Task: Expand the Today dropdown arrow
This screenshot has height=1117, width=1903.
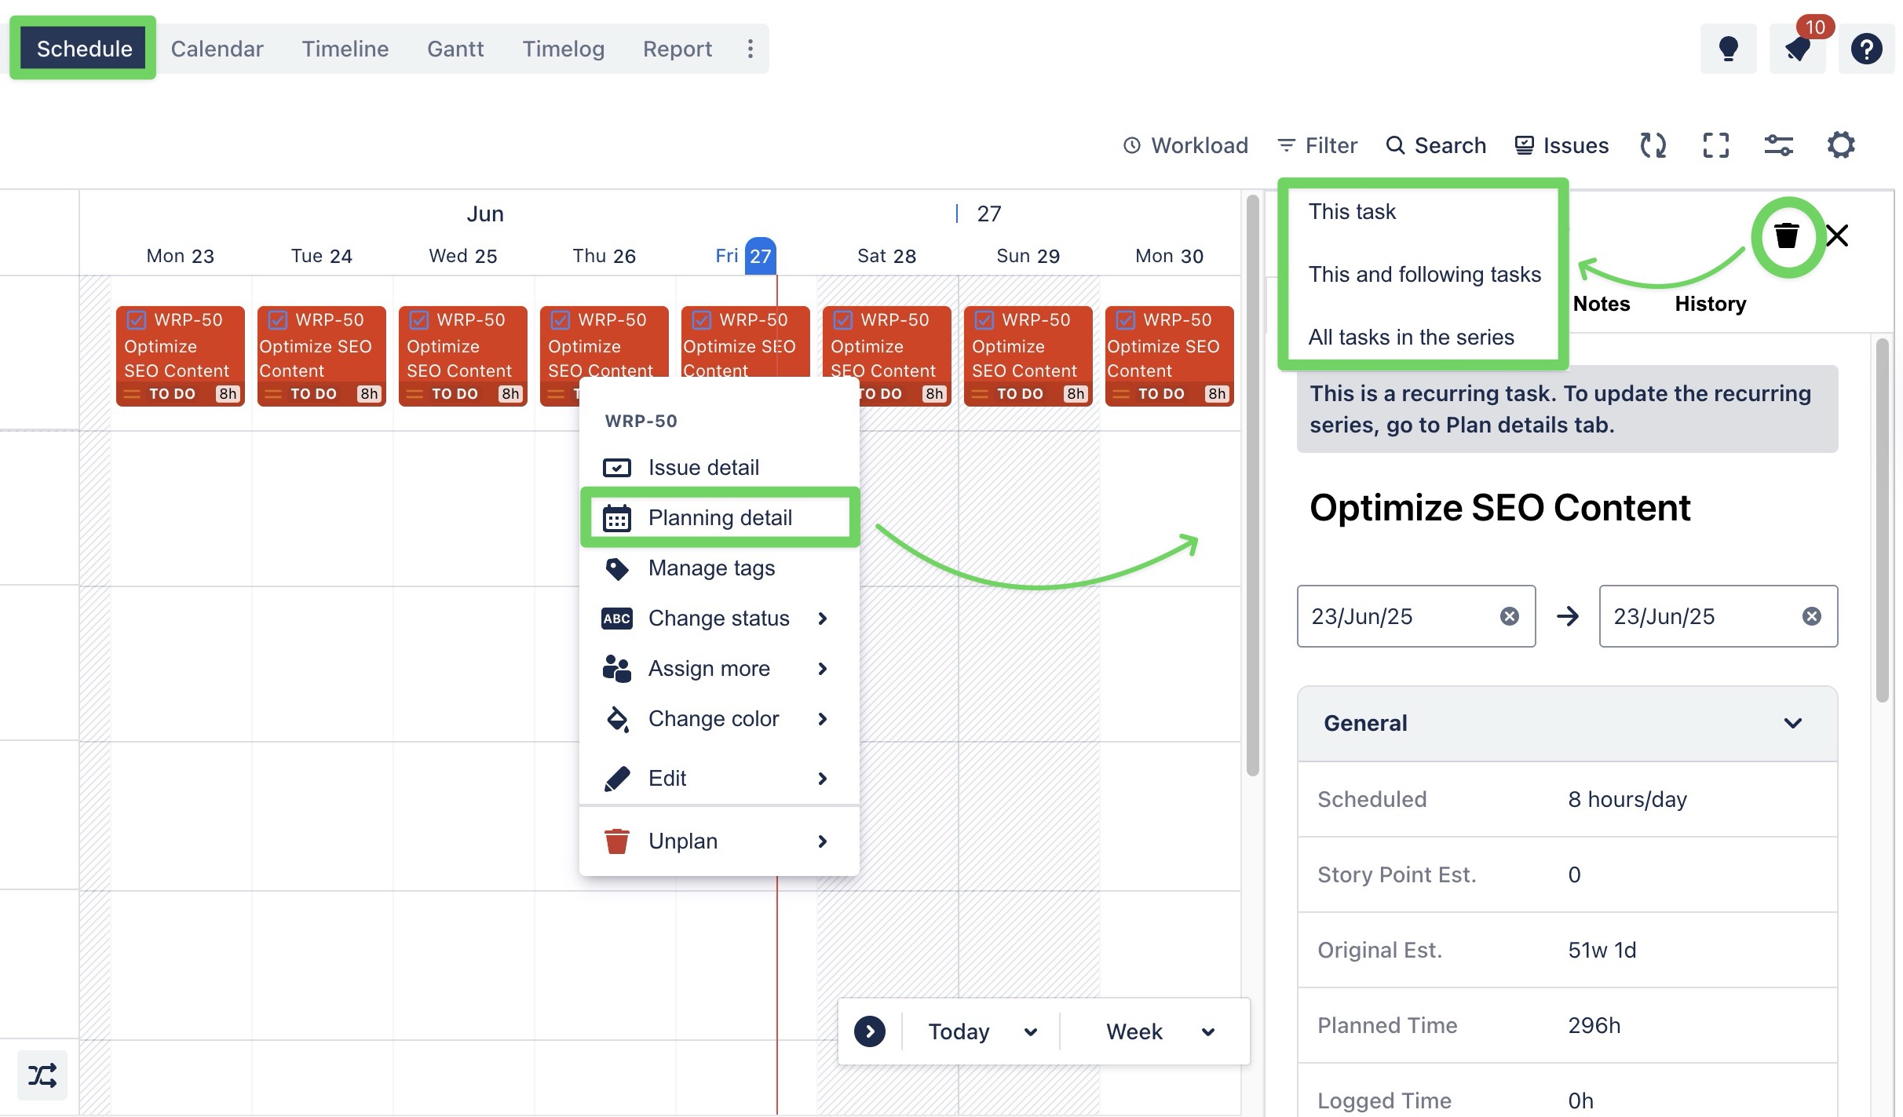Action: [1031, 1031]
